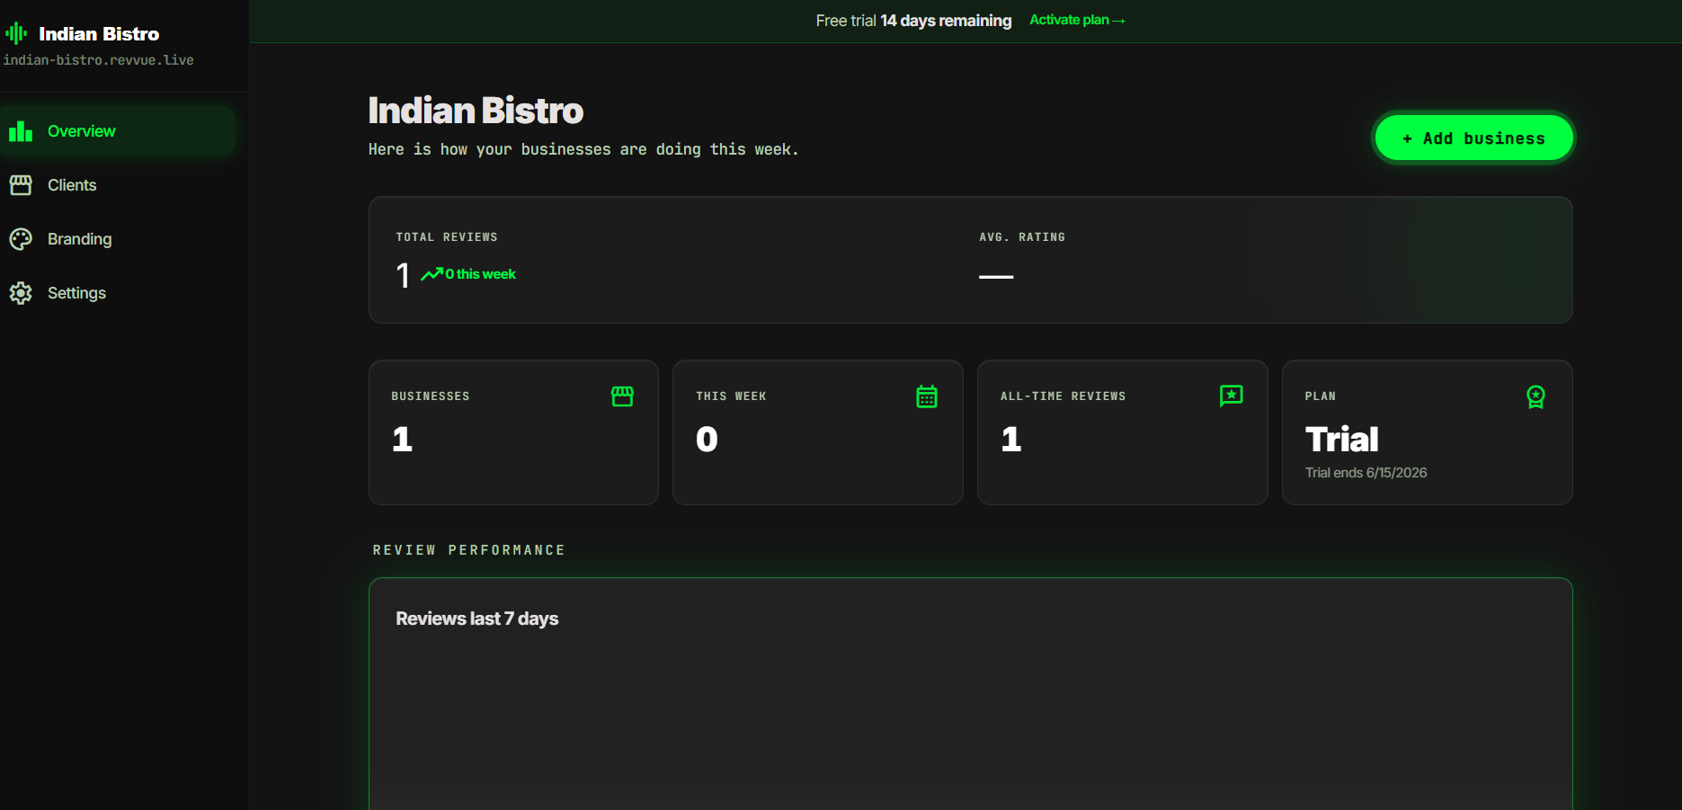Open the Branding page

click(118, 239)
